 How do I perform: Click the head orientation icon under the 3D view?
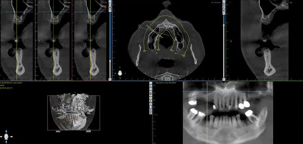point(7,137)
